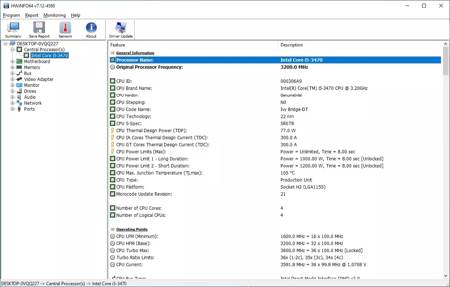Launch the Driver Update tool
Screen dimensions: 450x287
coord(121,30)
